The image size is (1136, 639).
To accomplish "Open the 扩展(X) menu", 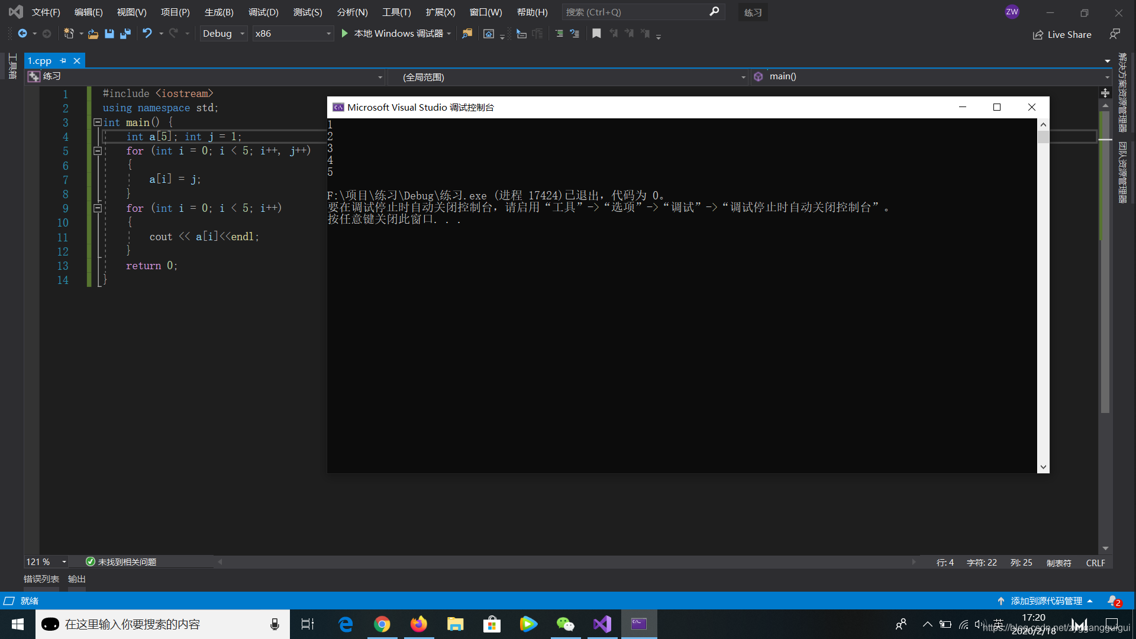I will [x=440, y=12].
